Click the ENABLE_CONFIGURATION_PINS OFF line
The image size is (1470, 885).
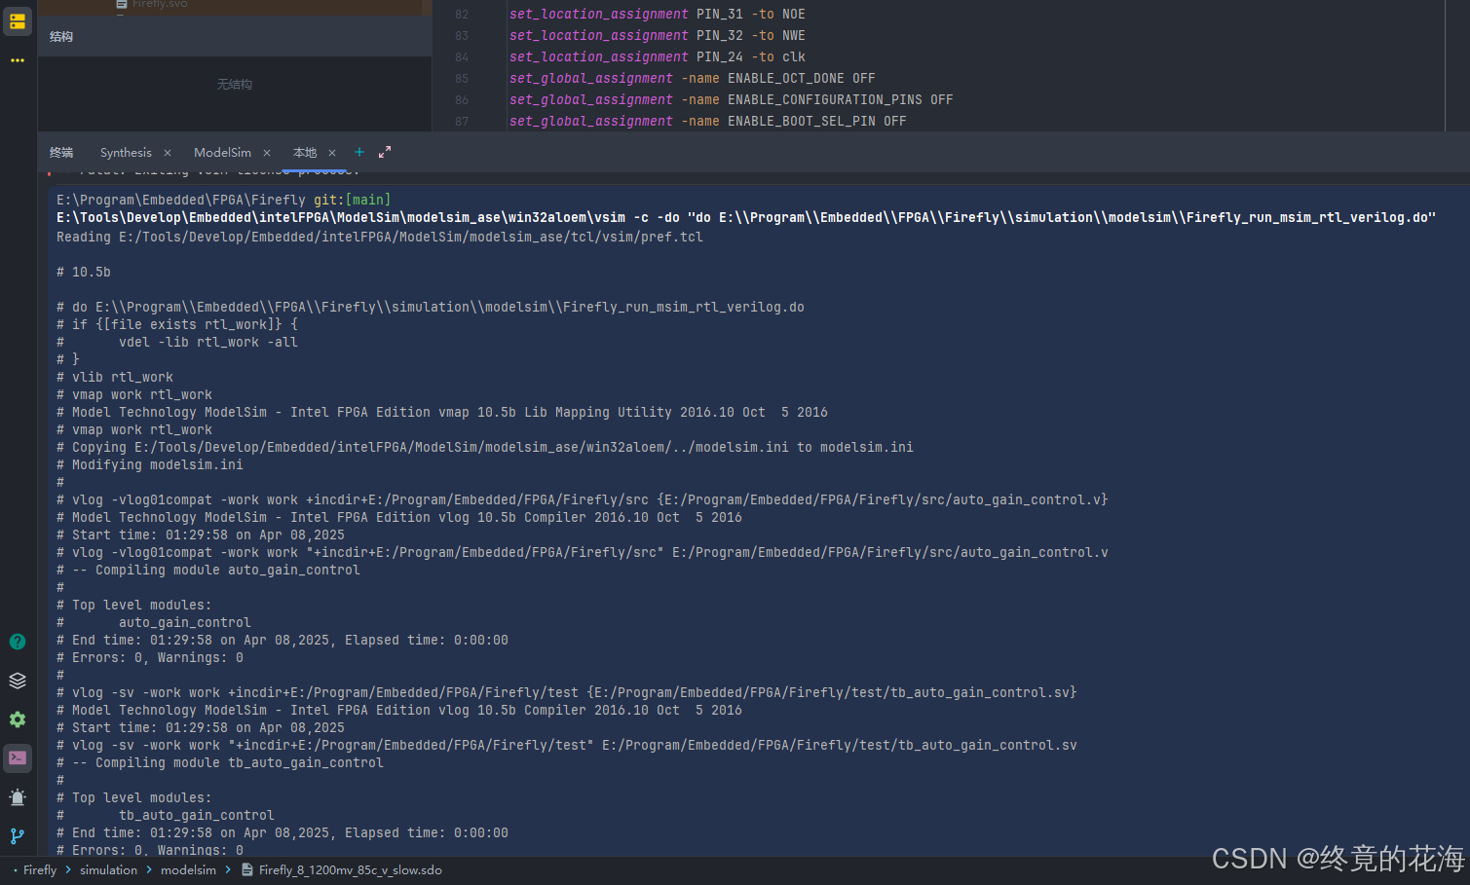pyautogui.click(x=731, y=100)
